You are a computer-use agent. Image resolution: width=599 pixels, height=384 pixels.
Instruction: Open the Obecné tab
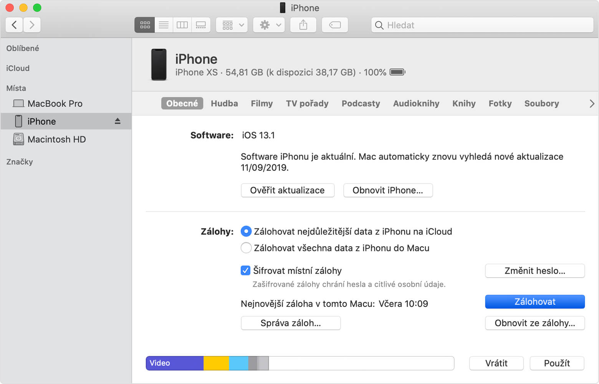coord(182,104)
